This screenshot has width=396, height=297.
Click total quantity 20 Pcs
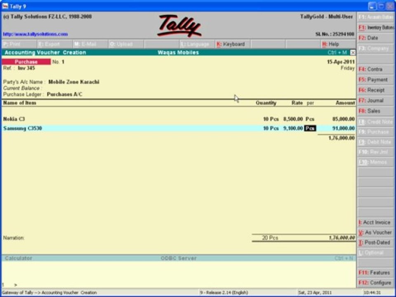coord(270,238)
